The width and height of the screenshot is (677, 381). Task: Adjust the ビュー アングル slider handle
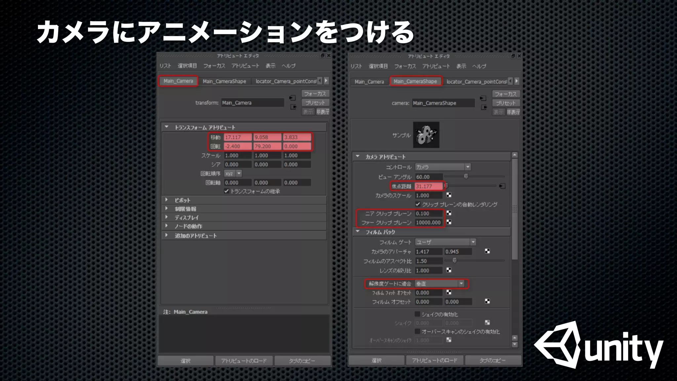(466, 176)
